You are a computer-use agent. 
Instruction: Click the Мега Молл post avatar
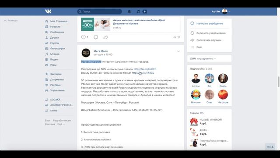coord(86,53)
